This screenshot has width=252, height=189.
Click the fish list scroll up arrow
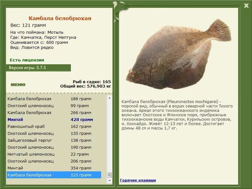pyautogui.click(x=110, y=98)
